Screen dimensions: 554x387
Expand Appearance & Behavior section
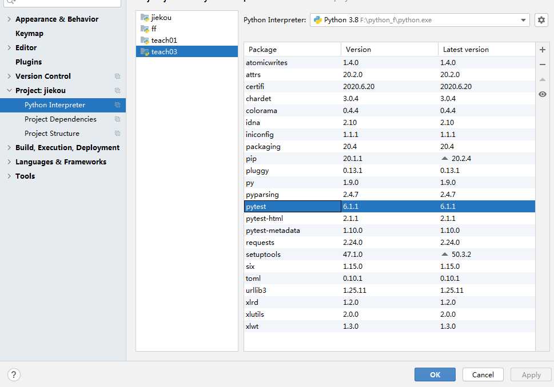point(9,19)
